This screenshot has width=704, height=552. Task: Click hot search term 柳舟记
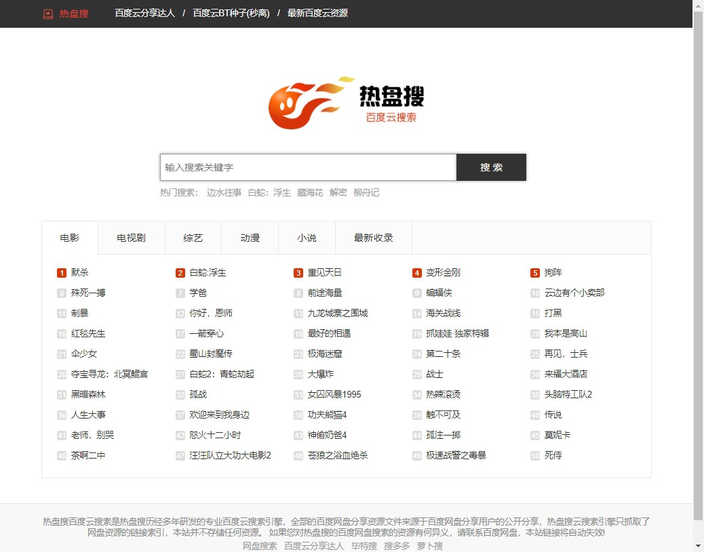pyautogui.click(x=366, y=192)
